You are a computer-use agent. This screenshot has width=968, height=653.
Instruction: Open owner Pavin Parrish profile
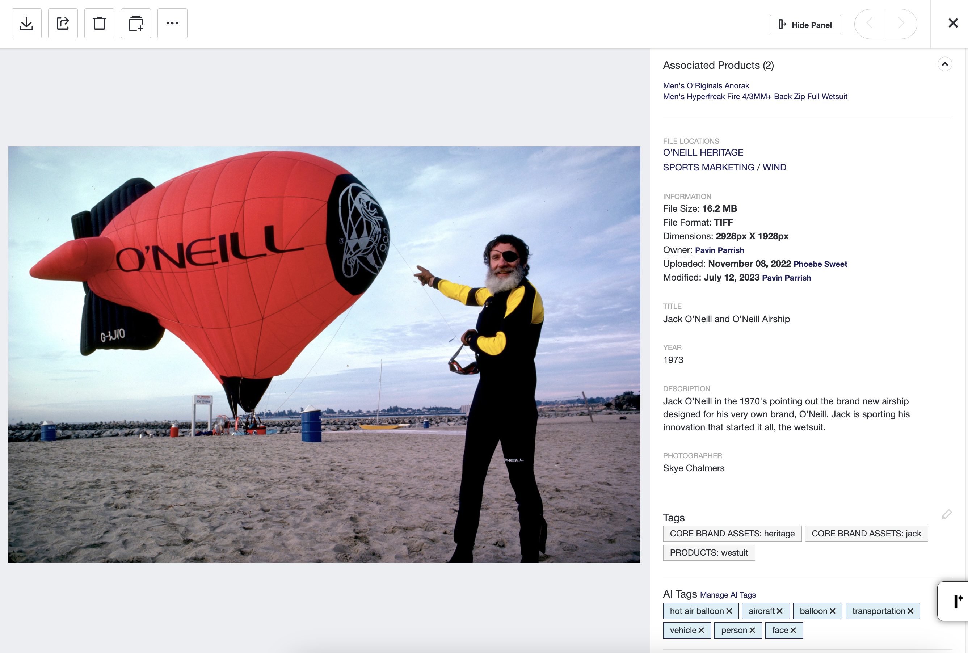(719, 250)
